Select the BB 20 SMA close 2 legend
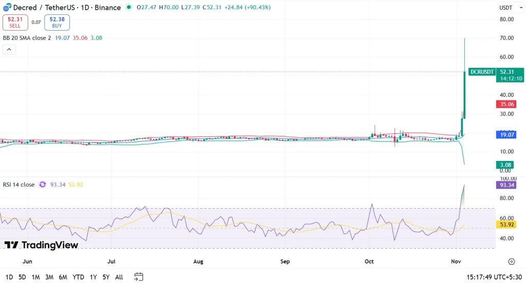 pos(27,38)
